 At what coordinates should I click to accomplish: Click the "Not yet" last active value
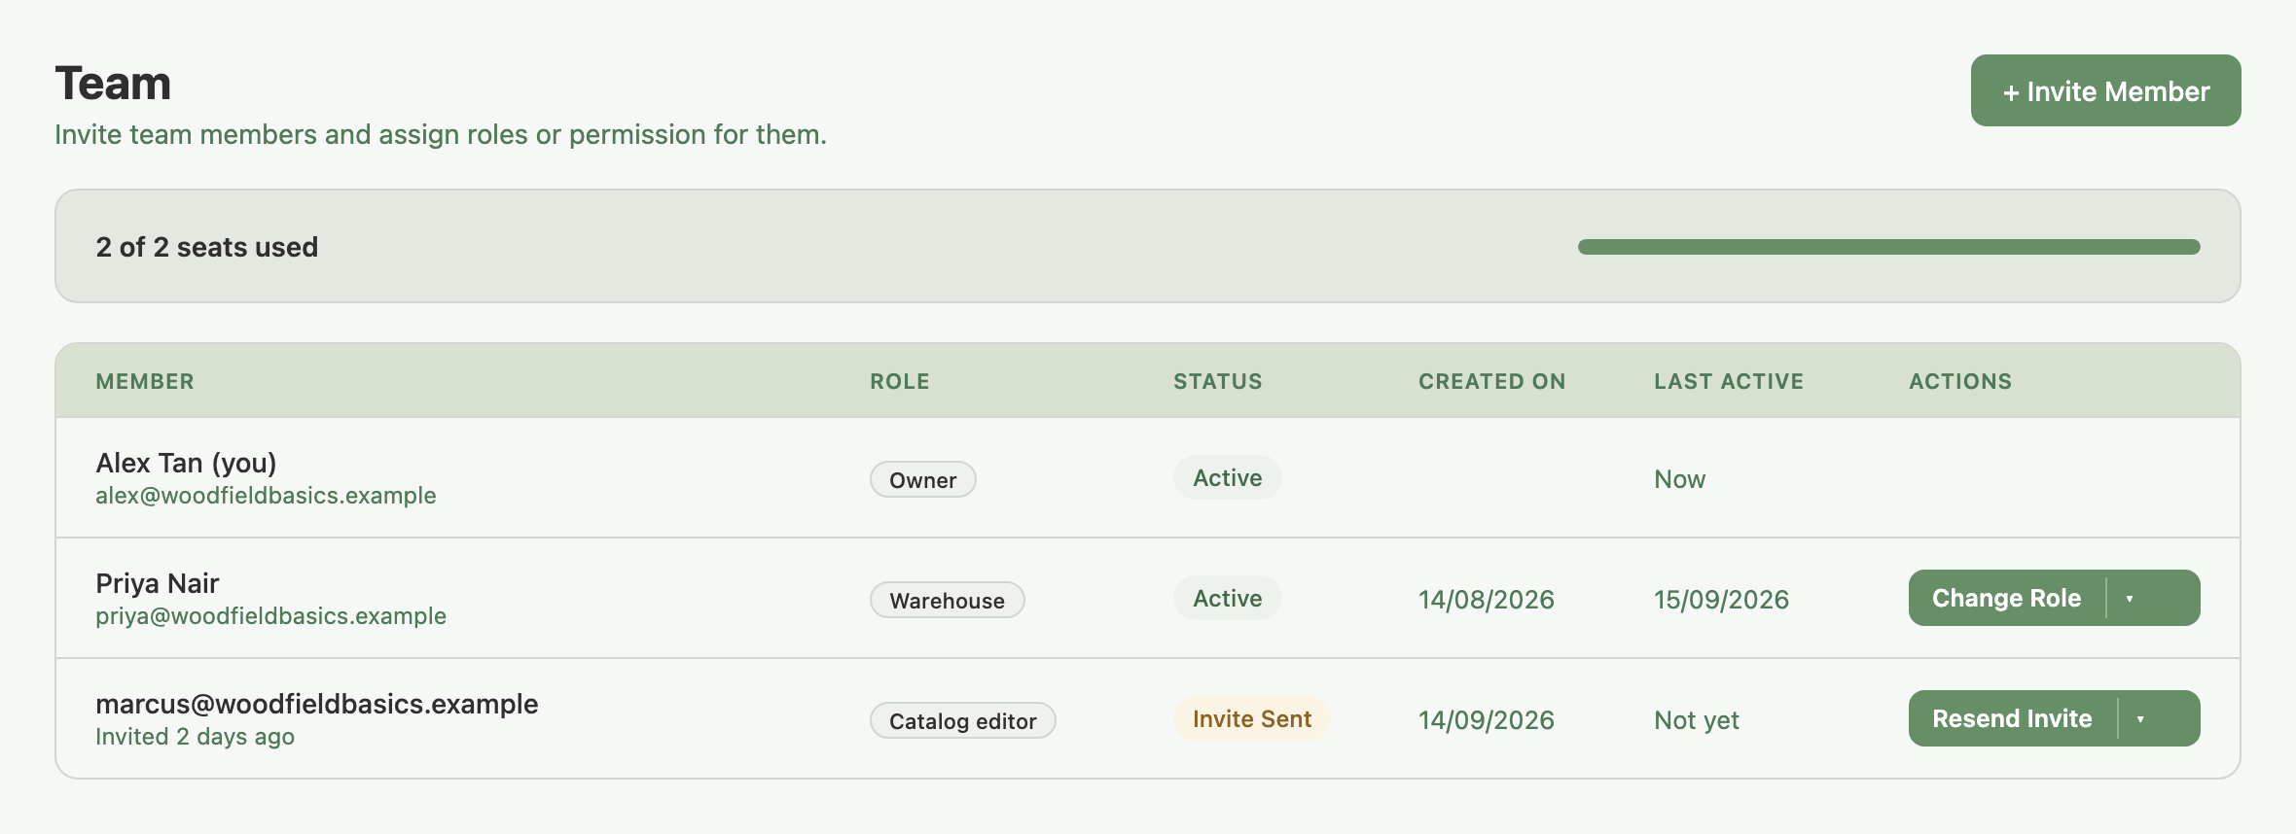(x=1697, y=720)
